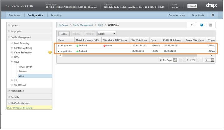Click the horizontal scrollbar left arrow

pyautogui.click(x=60, y=55)
